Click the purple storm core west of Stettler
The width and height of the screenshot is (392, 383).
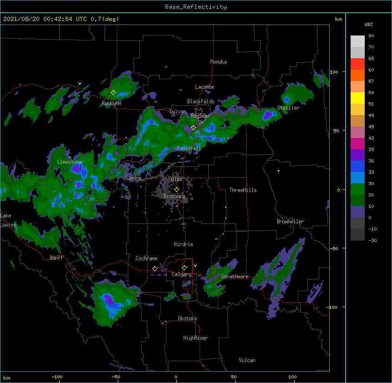[x=268, y=115]
